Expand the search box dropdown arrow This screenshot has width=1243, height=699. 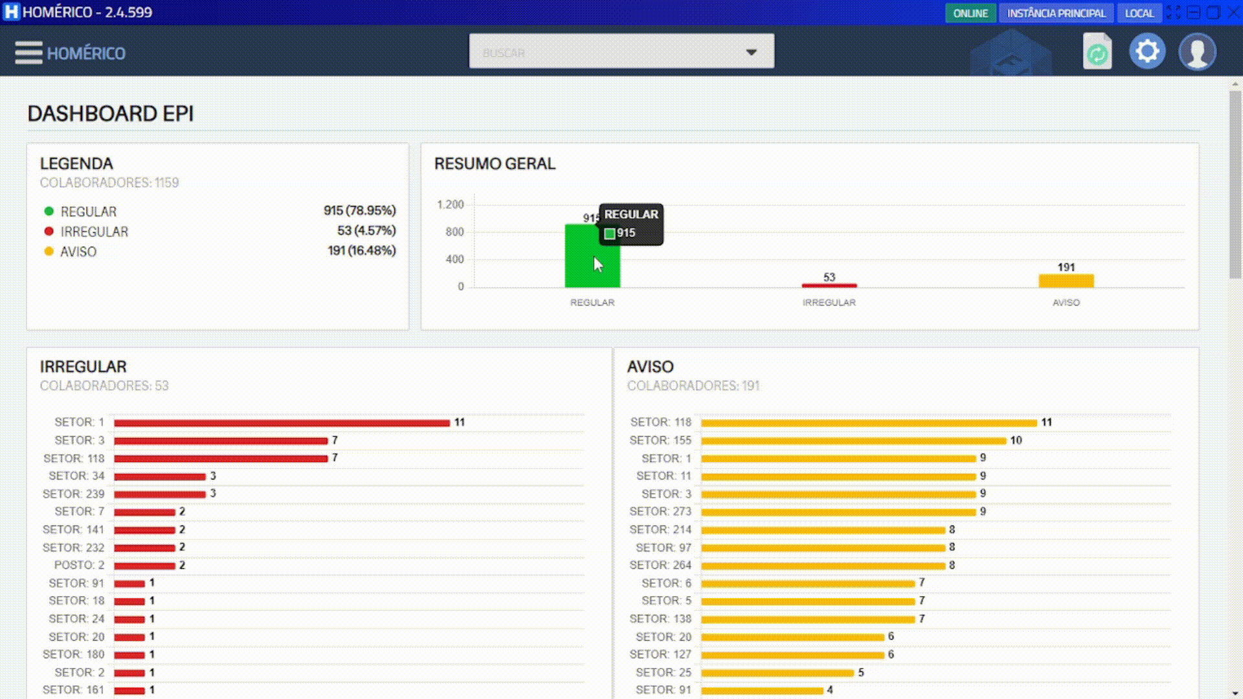(x=751, y=52)
